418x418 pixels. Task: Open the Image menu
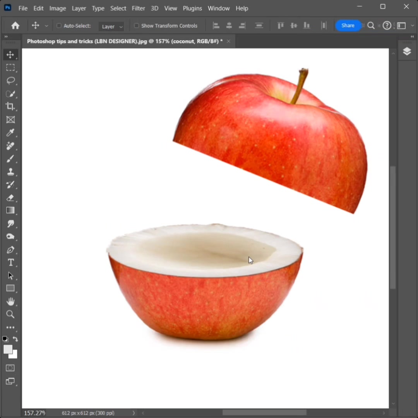pyautogui.click(x=58, y=8)
